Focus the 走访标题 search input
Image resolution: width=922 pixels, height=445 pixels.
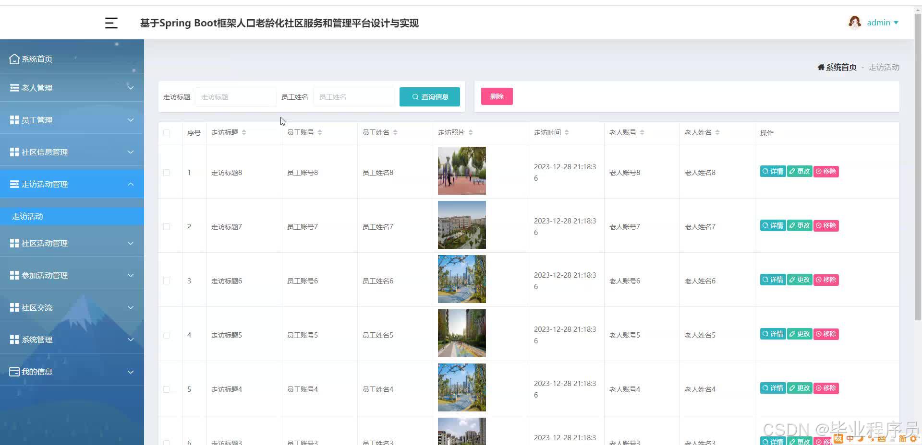click(x=236, y=97)
